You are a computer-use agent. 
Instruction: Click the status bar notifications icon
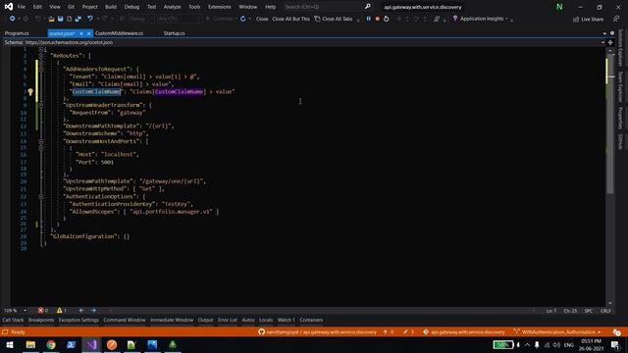[x=616, y=332]
